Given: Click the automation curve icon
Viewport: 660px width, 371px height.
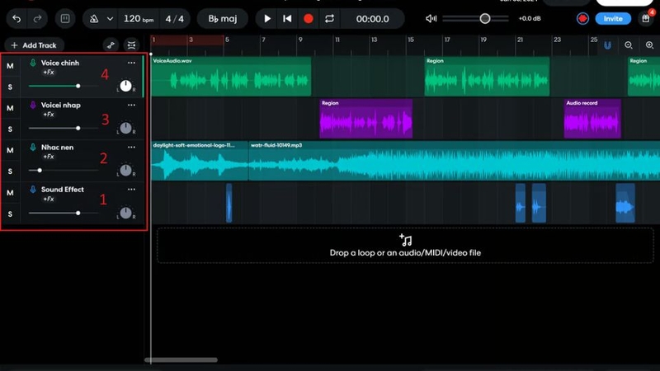Looking at the screenshot, I should coord(111,45).
